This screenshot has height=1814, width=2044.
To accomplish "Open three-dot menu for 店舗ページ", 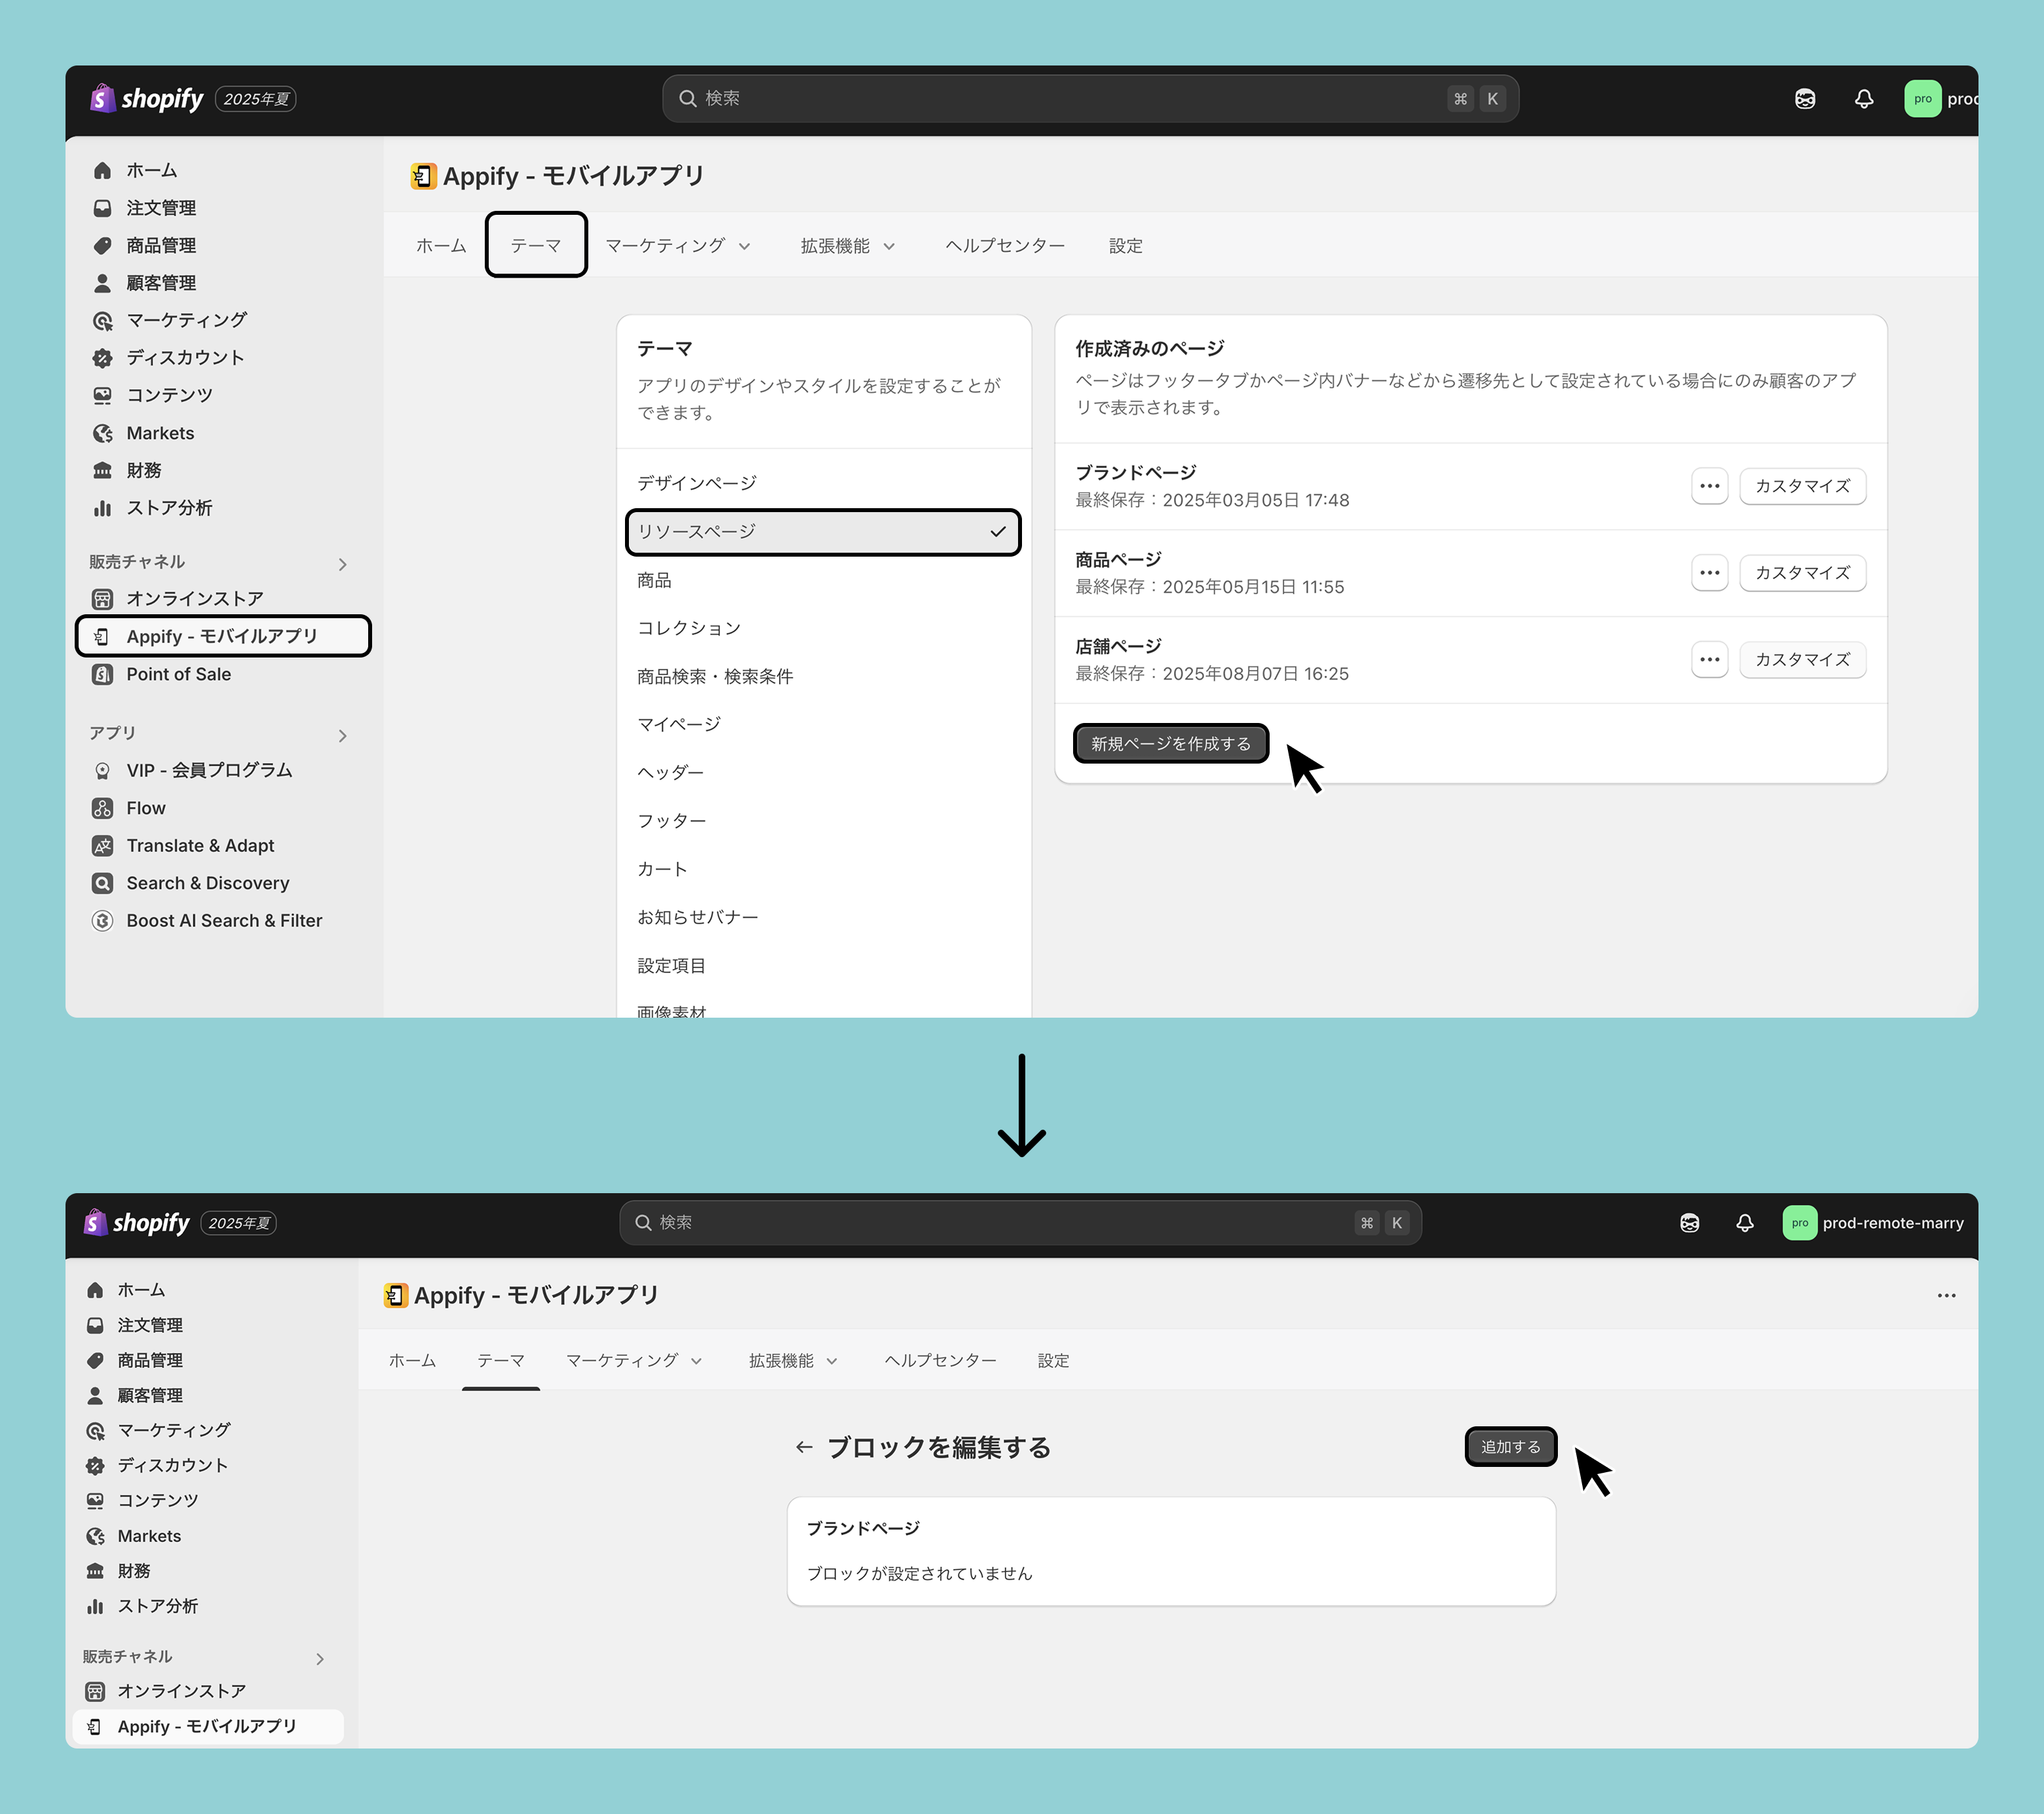I will 1709,659.
